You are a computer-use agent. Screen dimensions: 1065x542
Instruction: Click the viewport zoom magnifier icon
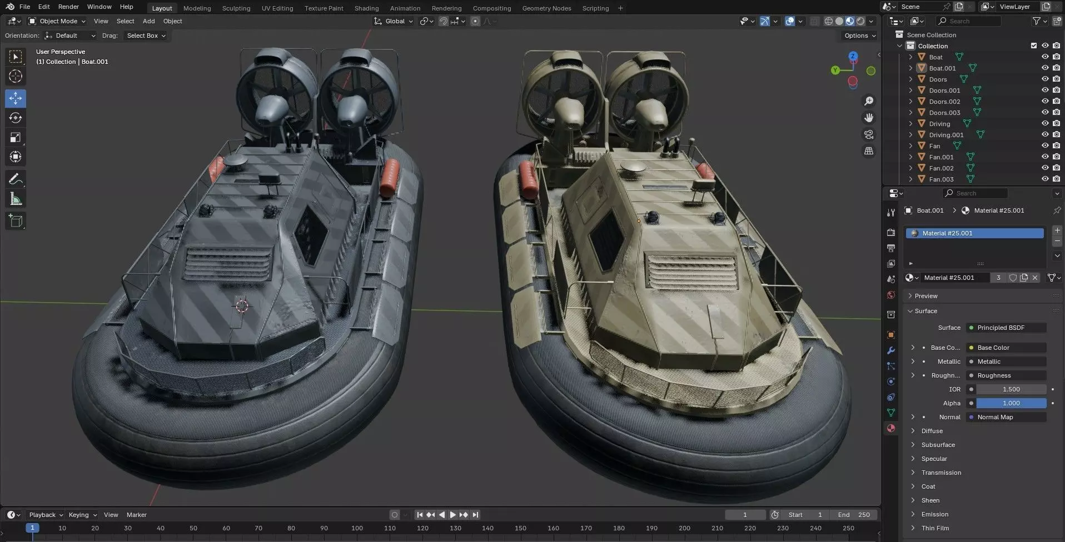click(868, 101)
